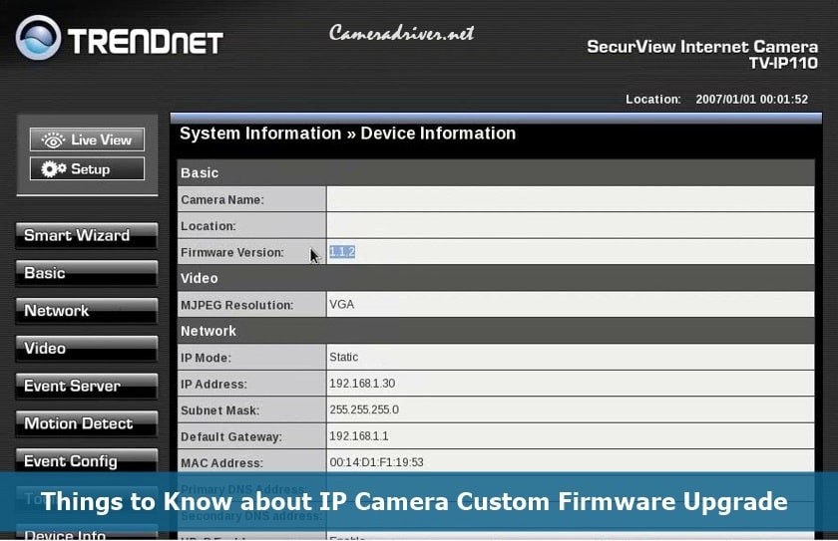Click the IP Mode label
Screen dimensions: 838x541
[206, 358]
